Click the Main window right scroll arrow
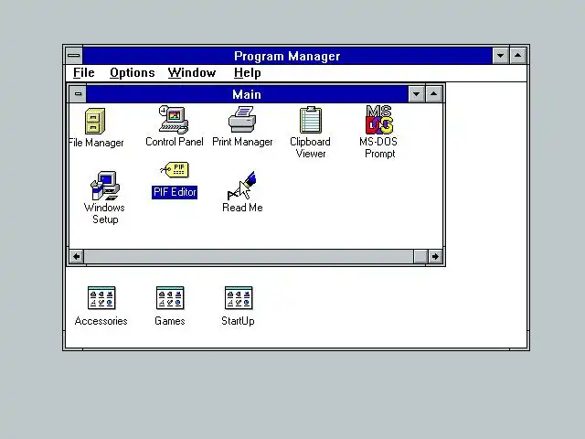This screenshot has height=439, width=585. (x=435, y=256)
